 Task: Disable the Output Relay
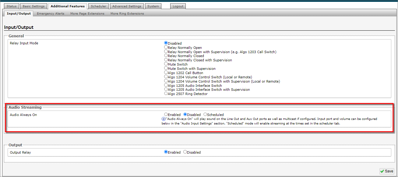185,152
